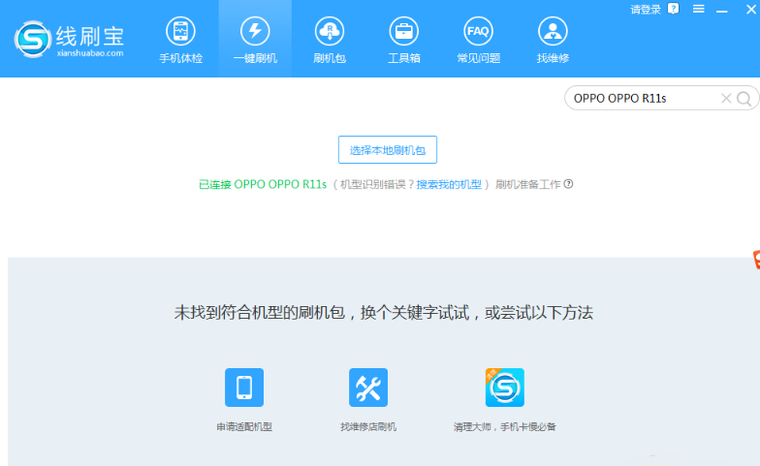Click the 申请适配机型 label
Screen dimensions: 760x466
pos(244,426)
